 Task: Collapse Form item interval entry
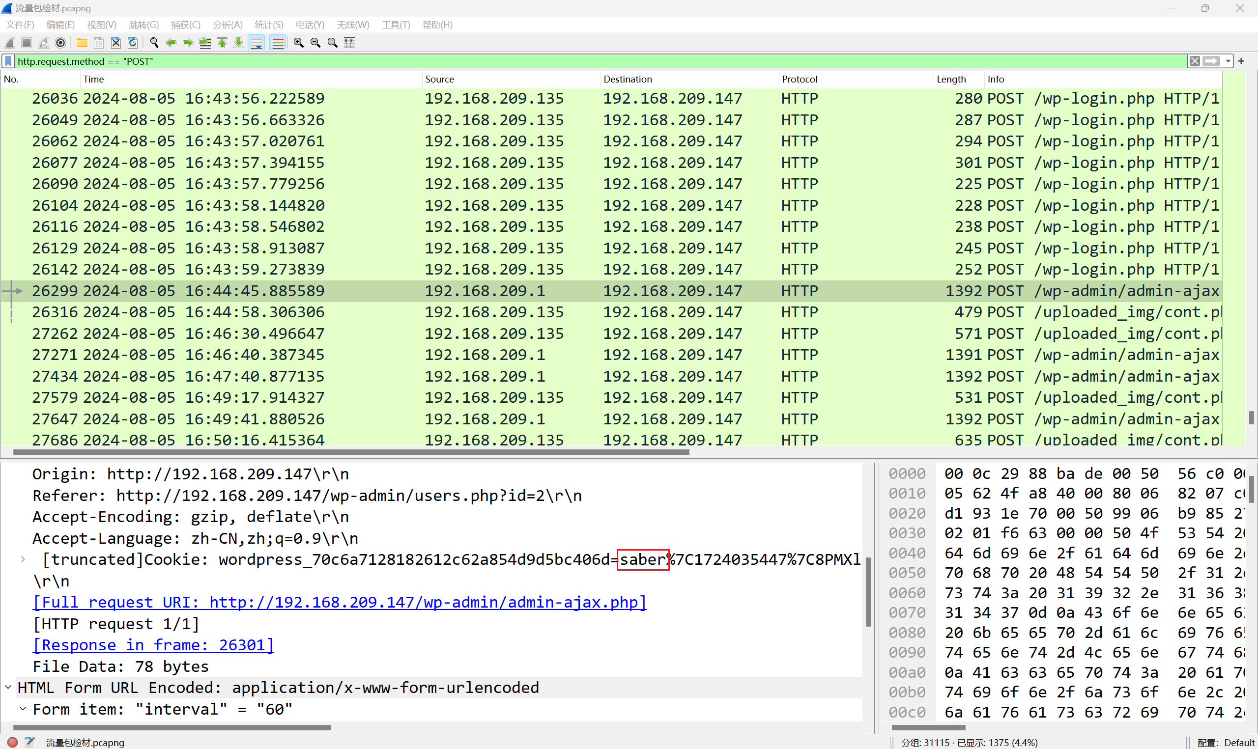23,709
